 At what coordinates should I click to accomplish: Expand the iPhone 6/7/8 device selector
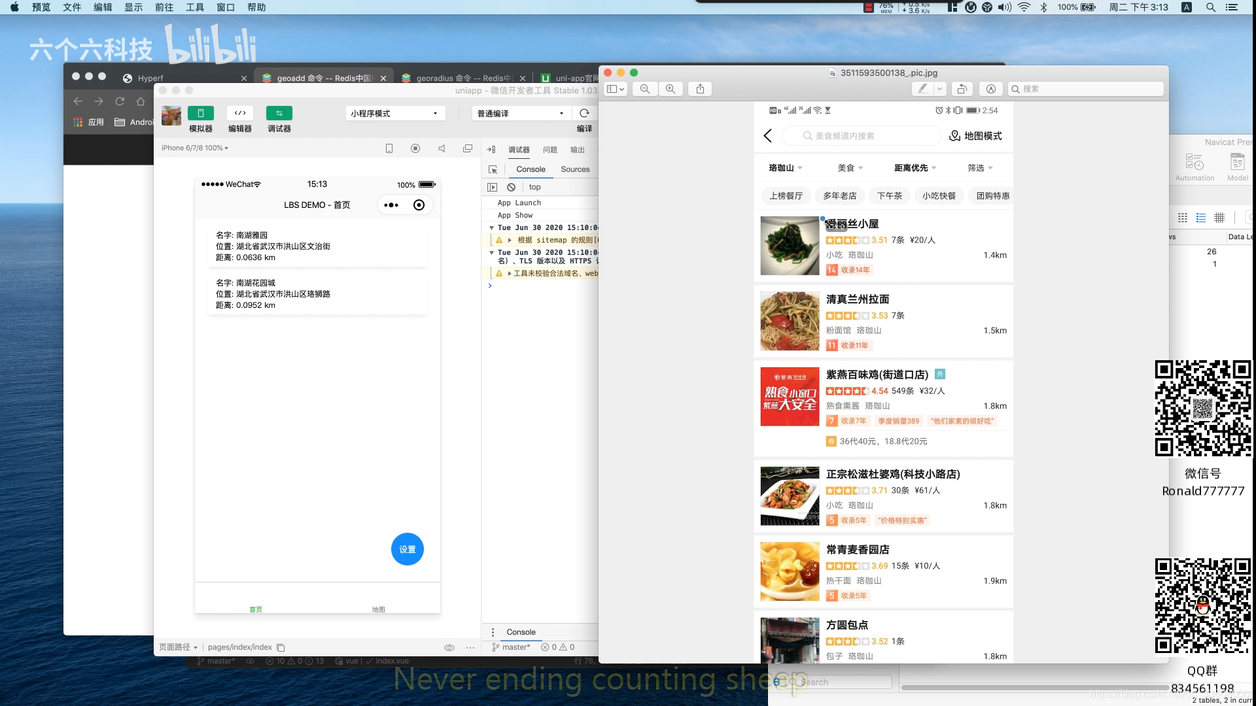coord(194,148)
